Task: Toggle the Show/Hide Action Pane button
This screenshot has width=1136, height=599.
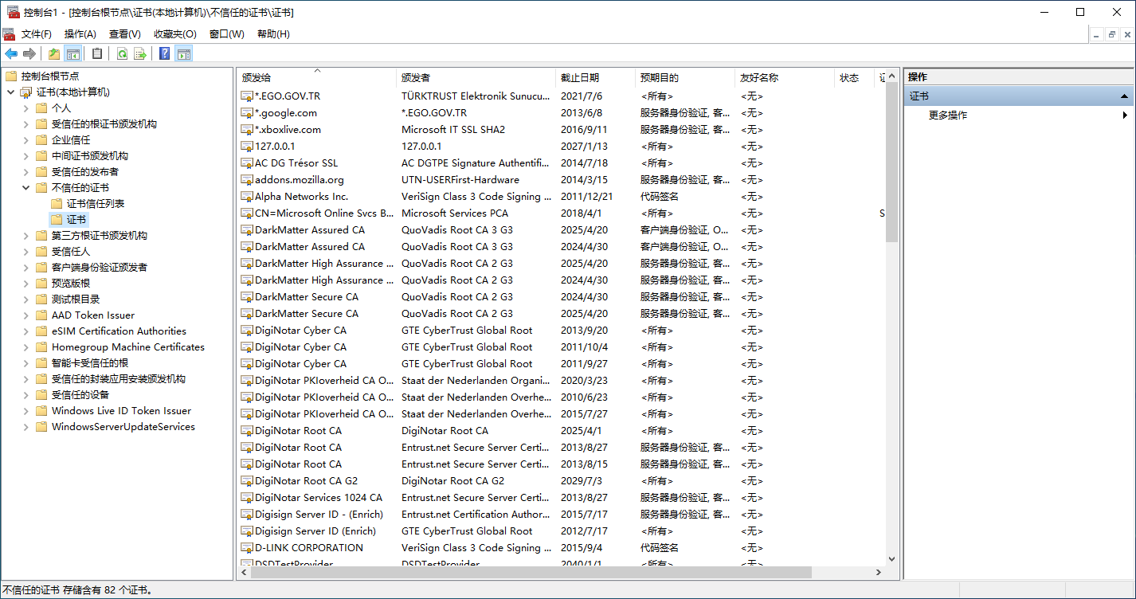Action: point(184,53)
